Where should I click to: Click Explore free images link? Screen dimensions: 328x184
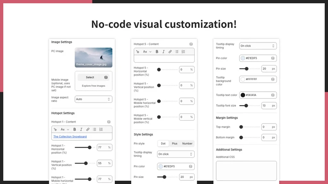pyautogui.click(x=93, y=86)
